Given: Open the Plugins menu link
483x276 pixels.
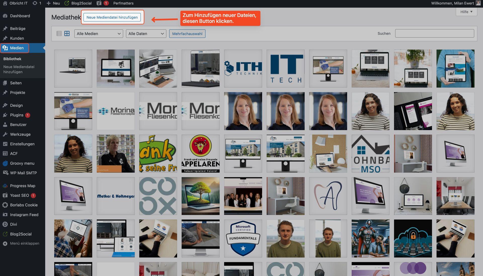Looking at the screenshot, I should [x=17, y=115].
